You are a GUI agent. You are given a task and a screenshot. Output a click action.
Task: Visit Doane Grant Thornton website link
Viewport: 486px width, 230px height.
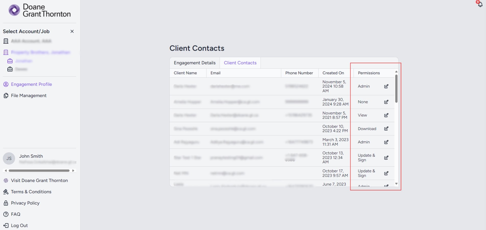pyautogui.click(x=39, y=180)
